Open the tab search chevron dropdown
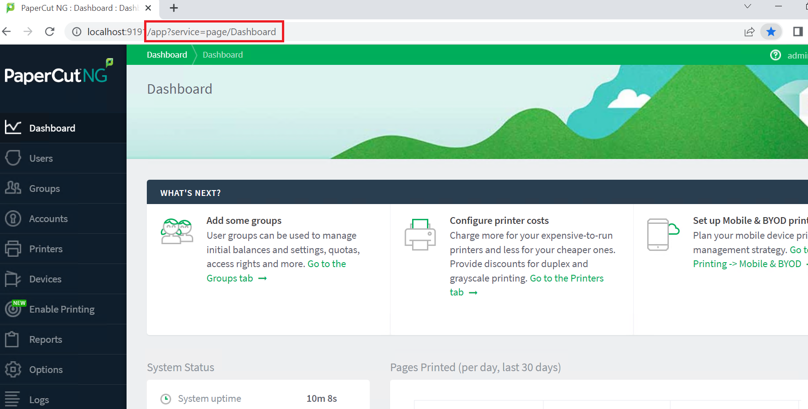Screen dimensions: 808x409 pos(748,6)
